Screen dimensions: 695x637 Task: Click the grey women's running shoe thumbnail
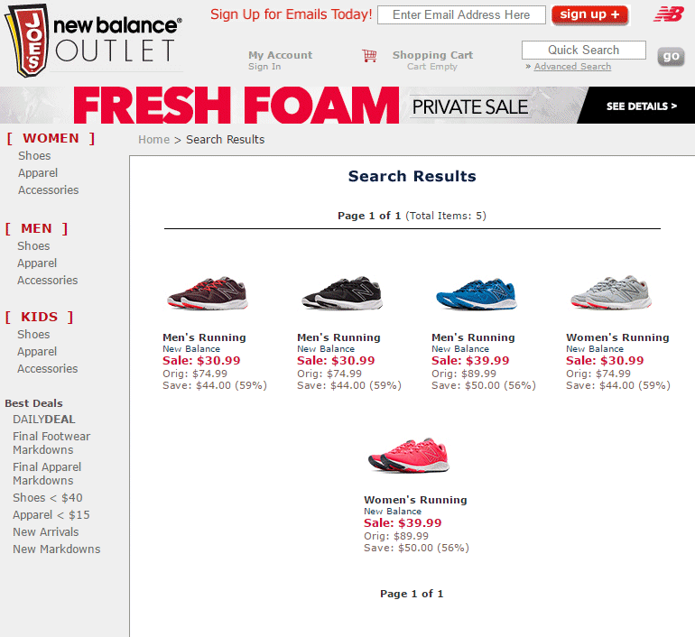pyautogui.click(x=611, y=292)
